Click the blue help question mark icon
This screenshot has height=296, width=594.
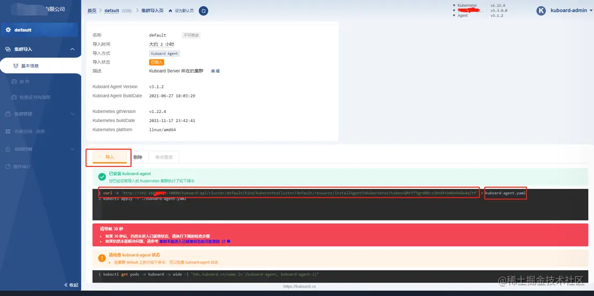tap(228, 241)
